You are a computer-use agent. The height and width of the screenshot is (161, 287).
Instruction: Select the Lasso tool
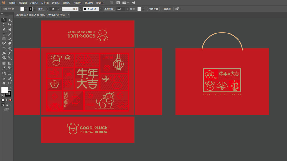10,25
